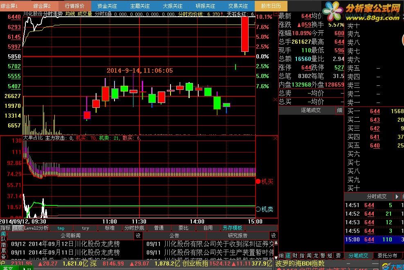Screen dimensions: 404x270
Task: Click the arrow next to 分时成交
Action: [x=397, y=196]
